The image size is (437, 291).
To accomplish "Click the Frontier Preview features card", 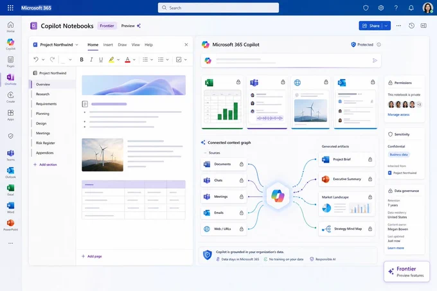I will (407, 272).
